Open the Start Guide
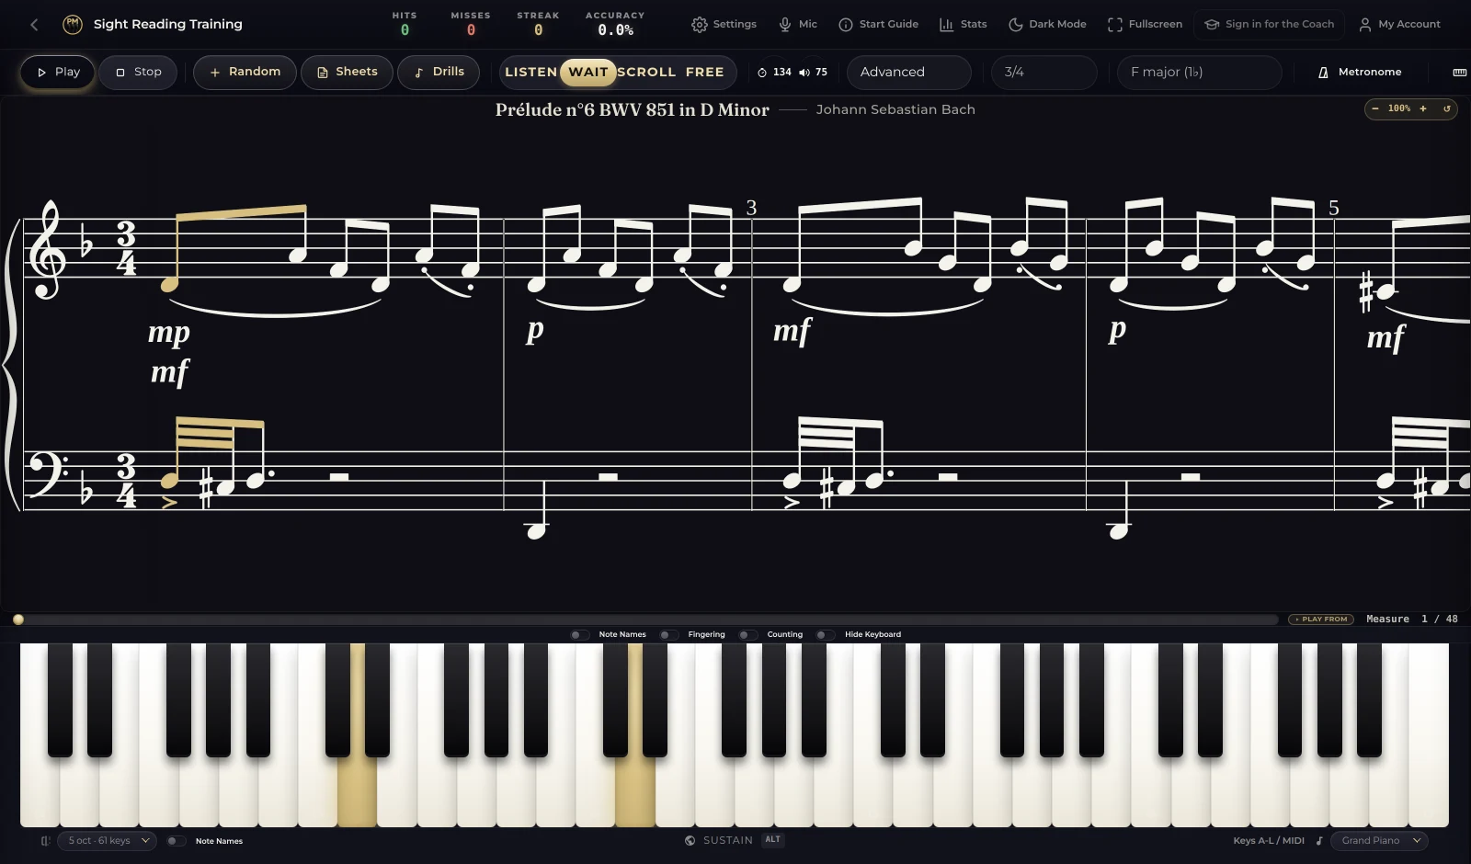Viewport: 1471px width, 864px height. 878,25
